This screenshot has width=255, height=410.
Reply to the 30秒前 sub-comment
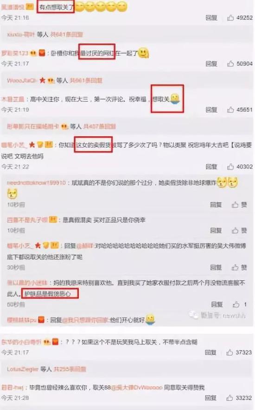pos(216,267)
